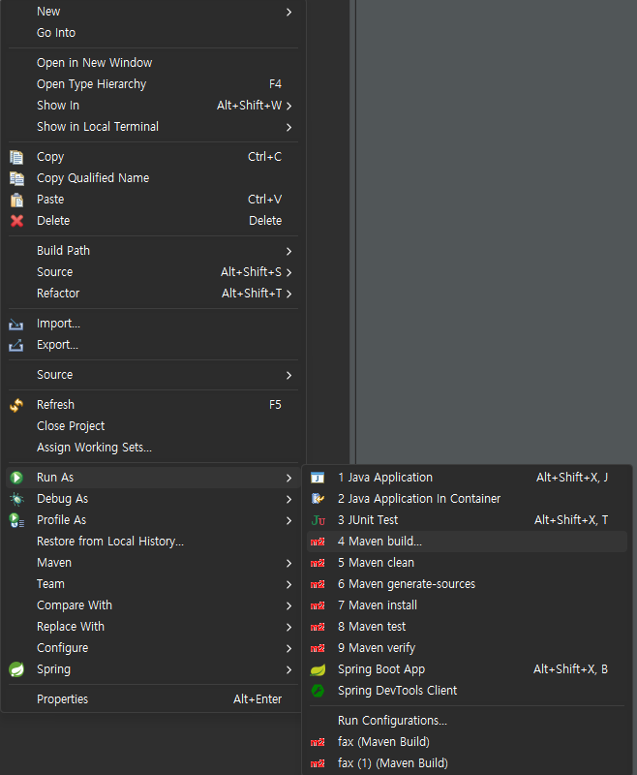The image size is (637, 775).
Task: Run as 1 Java Application
Action: click(x=467, y=478)
